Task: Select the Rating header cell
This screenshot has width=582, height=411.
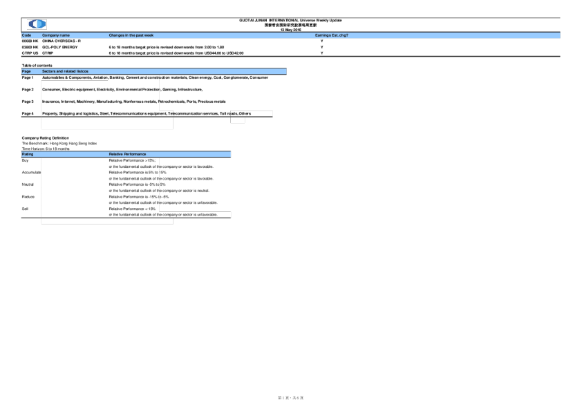Action: coord(29,153)
